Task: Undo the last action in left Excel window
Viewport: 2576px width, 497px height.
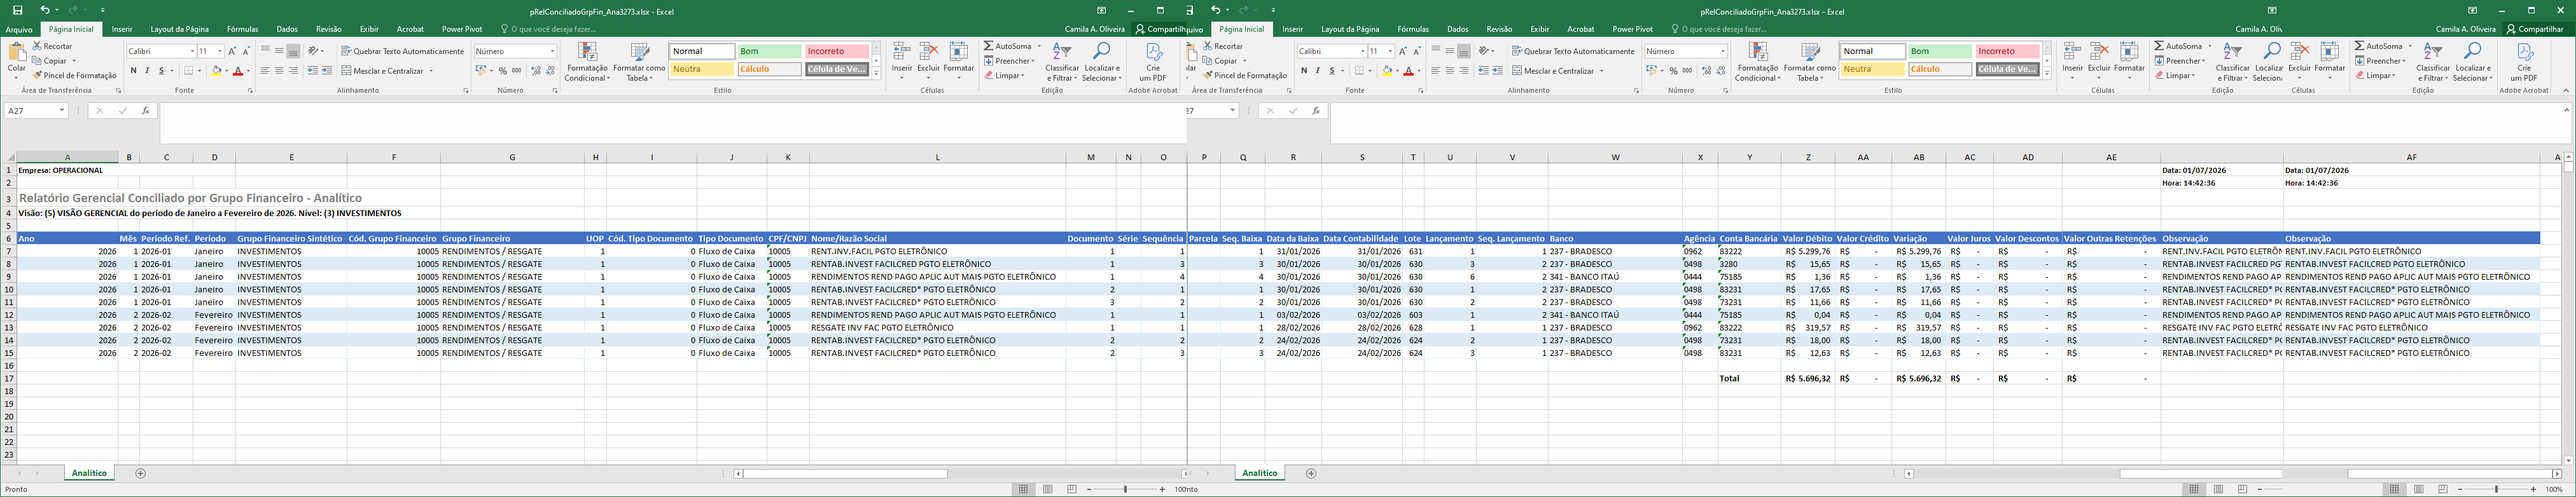Action: point(45,10)
